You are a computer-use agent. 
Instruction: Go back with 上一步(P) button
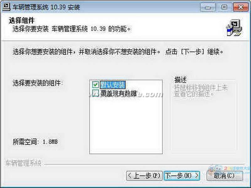point(144,176)
